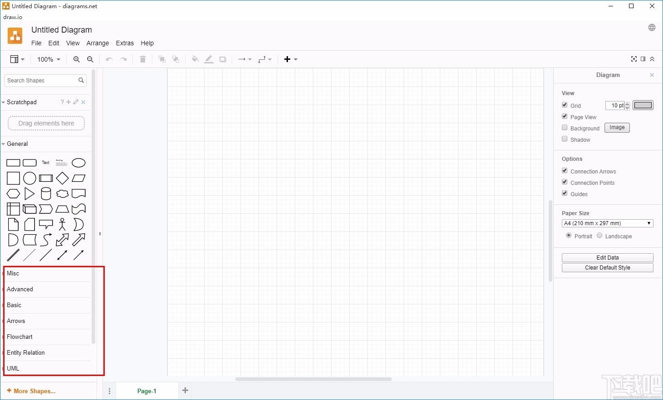The image size is (663, 400).
Task: Click the grid color swatch
Action: pos(643,105)
